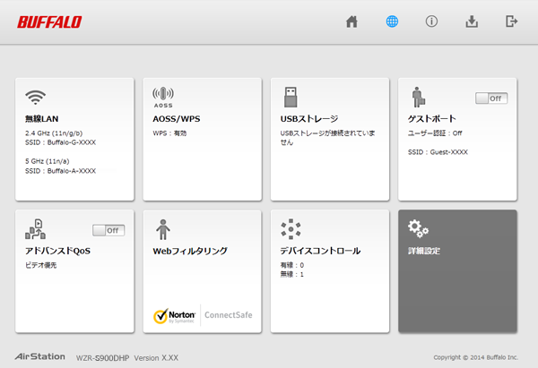Log out using the exit icon
This screenshot has height=368, width=538.
coord(512,21)
